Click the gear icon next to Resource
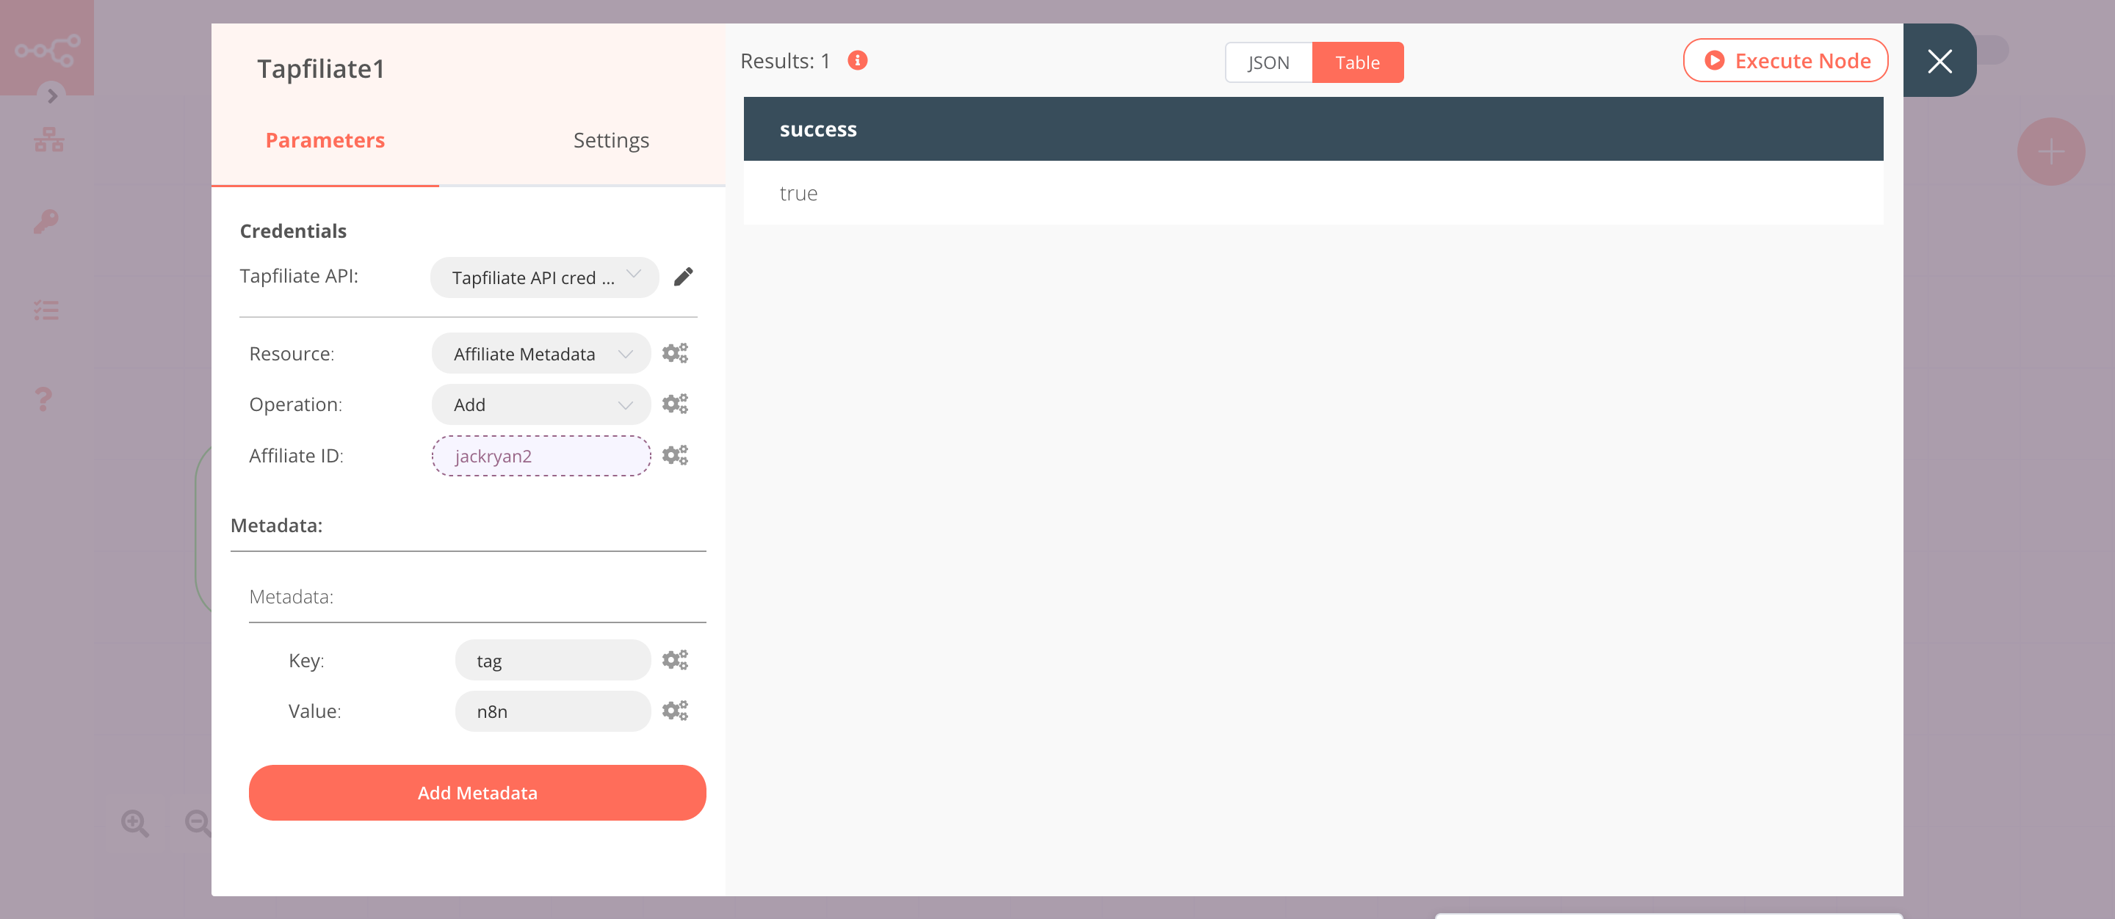This screenshot has height=919, width=2115. tap(674, 353)
